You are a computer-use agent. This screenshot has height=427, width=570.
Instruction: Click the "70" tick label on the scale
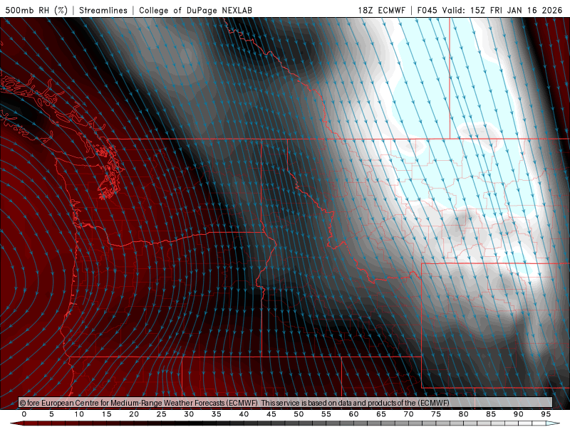tap(408, 414)
